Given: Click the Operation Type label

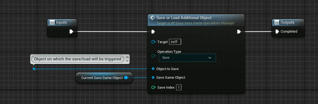Looking at the screenshot, I should coord(169,51).
